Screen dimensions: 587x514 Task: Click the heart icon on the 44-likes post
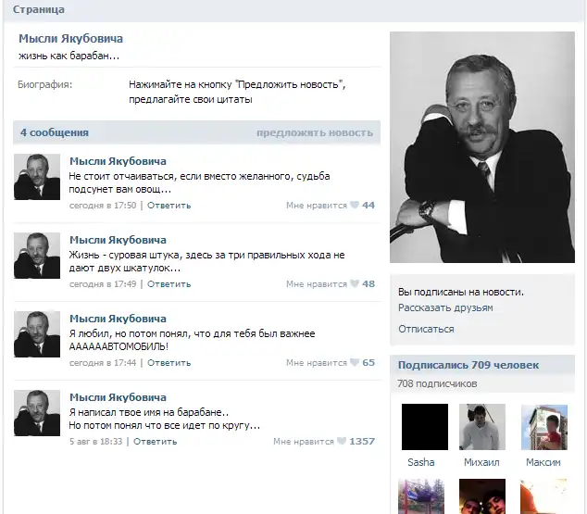pyautogui.click(x=354, y=206)
